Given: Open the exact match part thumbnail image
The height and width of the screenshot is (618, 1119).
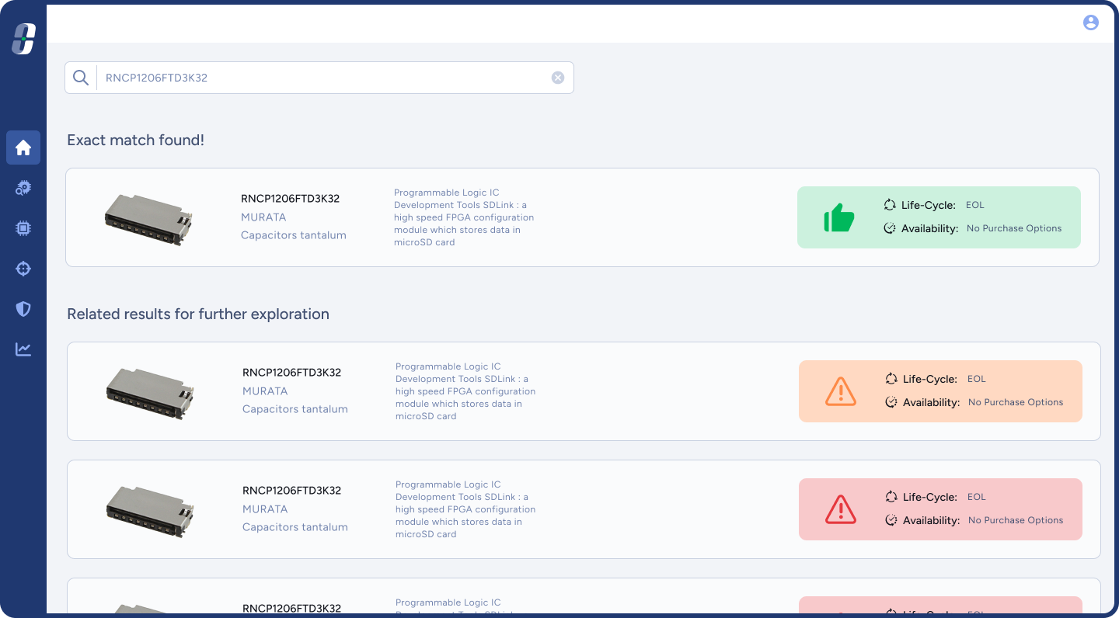Looking at the screenshot, I should click(x=148, y=219).
